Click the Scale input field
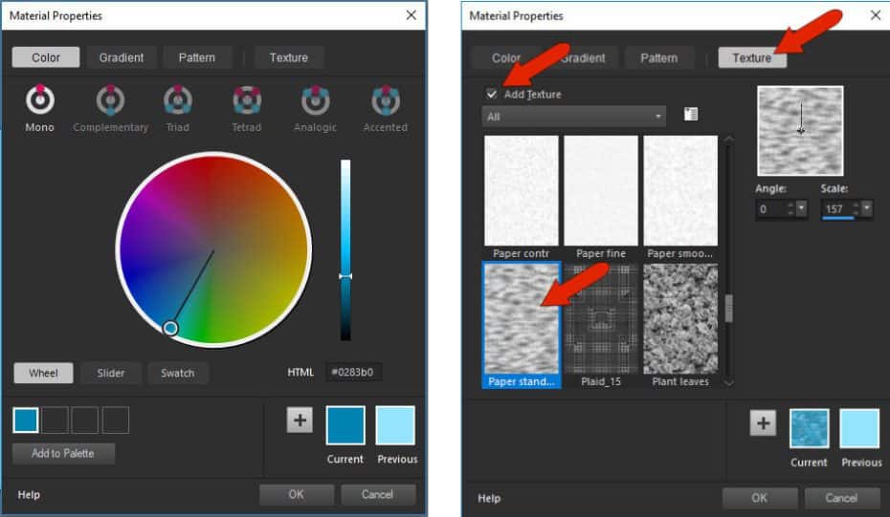The image size is (890, 517). point(836,209)
